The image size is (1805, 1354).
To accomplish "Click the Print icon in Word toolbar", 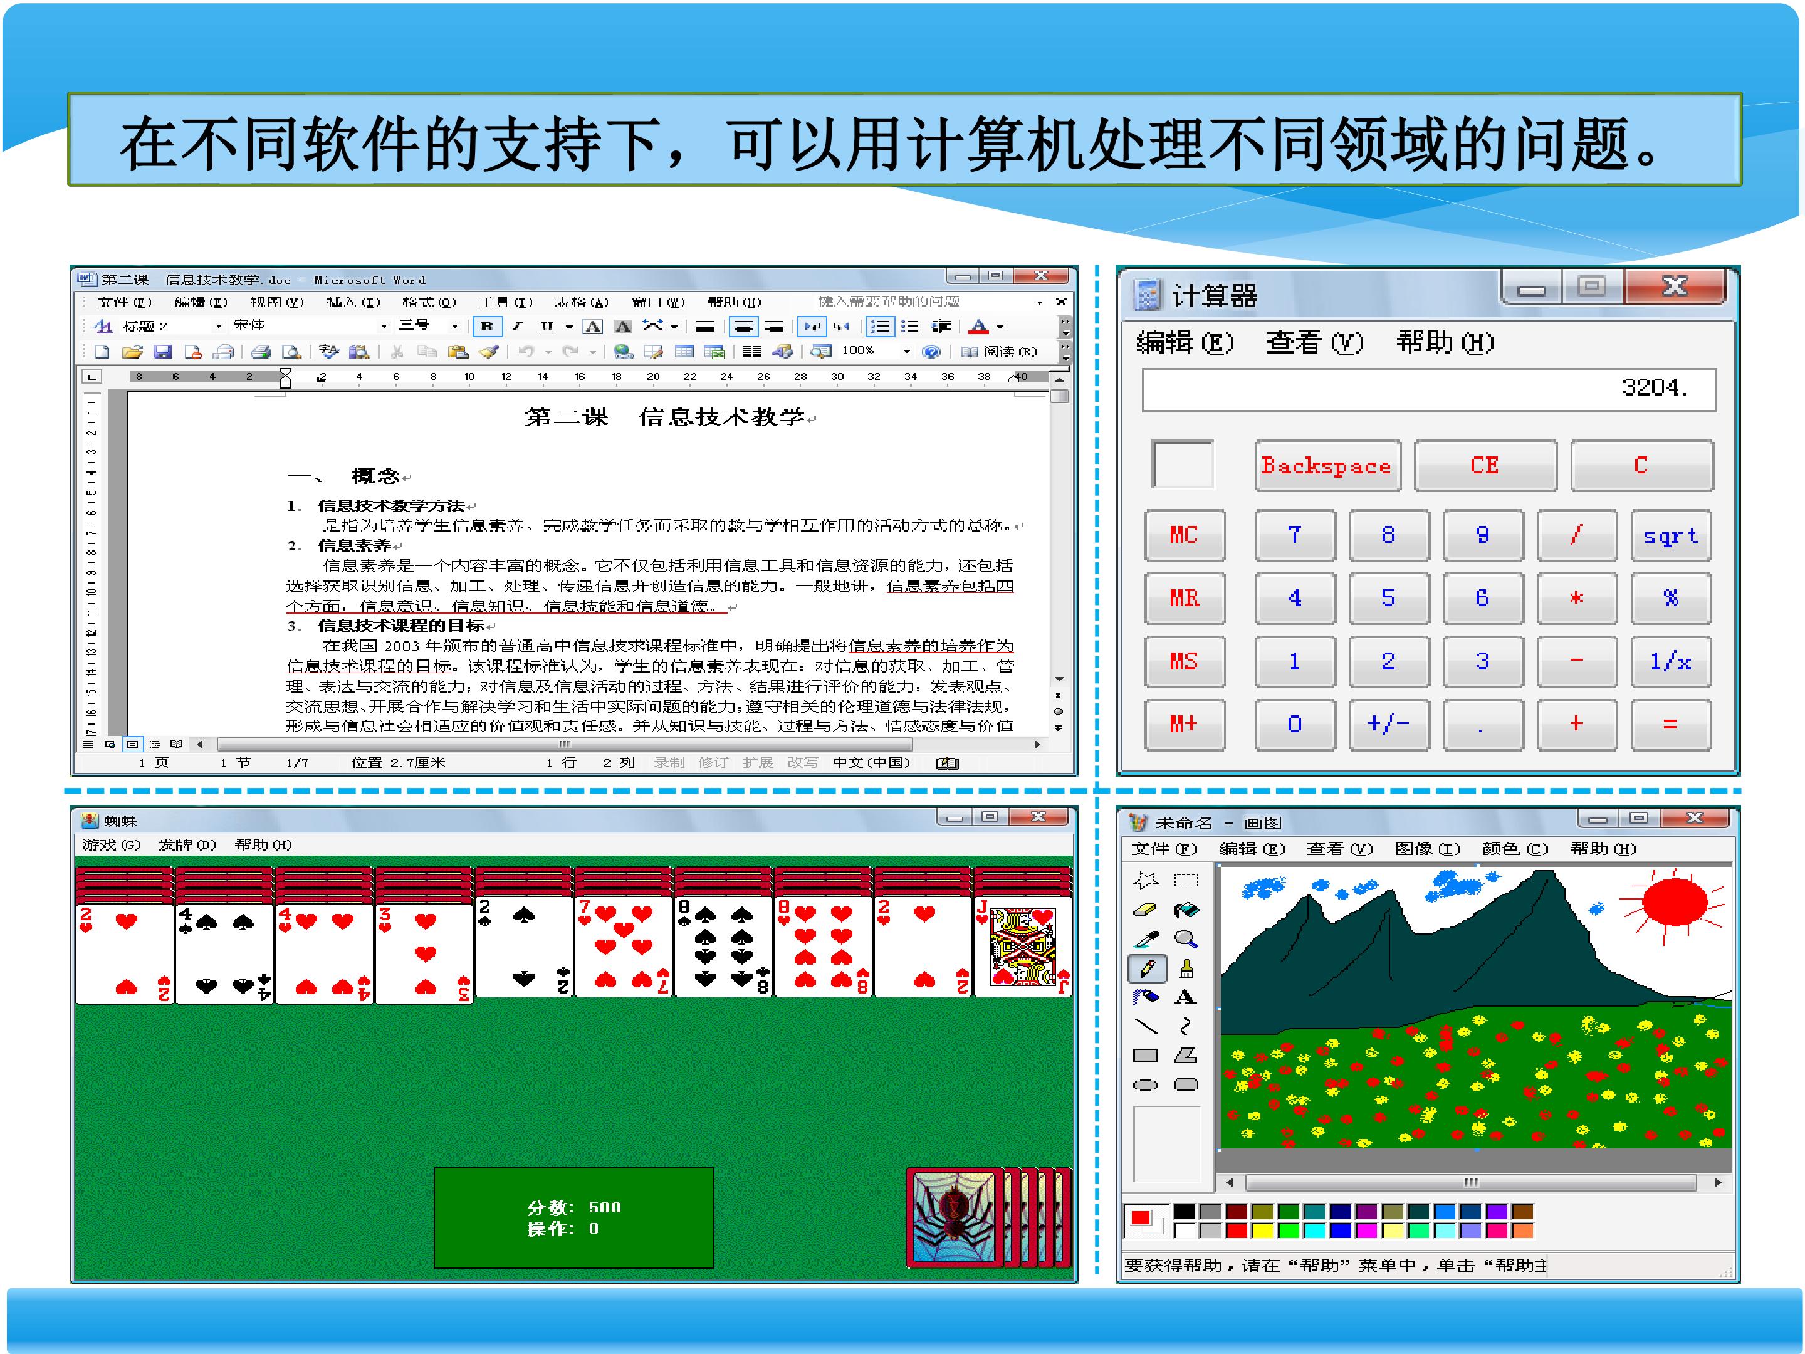I will (260, 352).
